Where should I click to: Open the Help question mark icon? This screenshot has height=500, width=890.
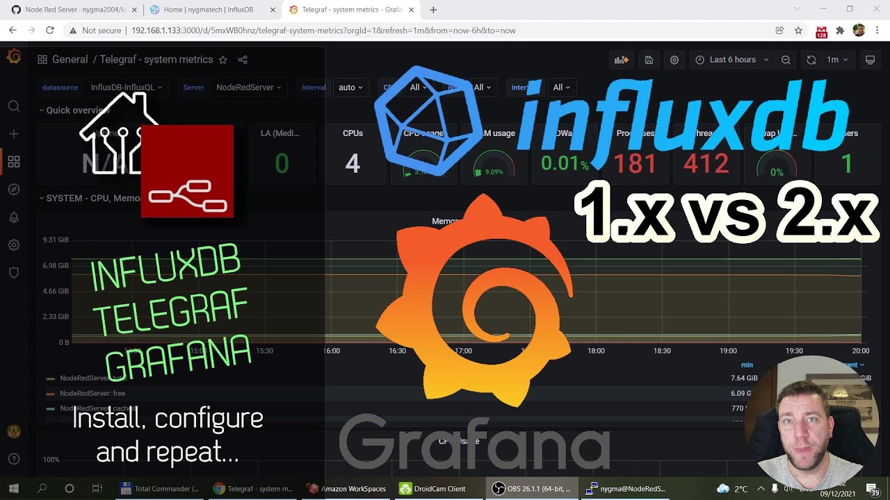tap(14, 459)
